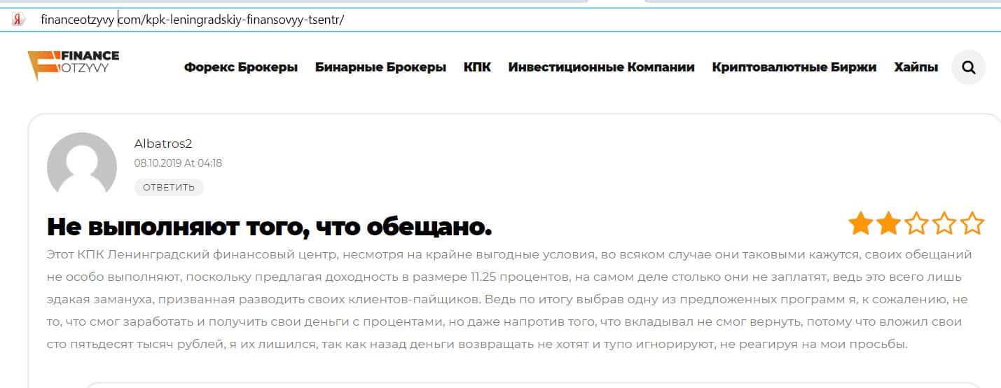Go to Бинарные Брокеры in the navigation
Viewport: 1001px width, 388px height.
(380, 67)
